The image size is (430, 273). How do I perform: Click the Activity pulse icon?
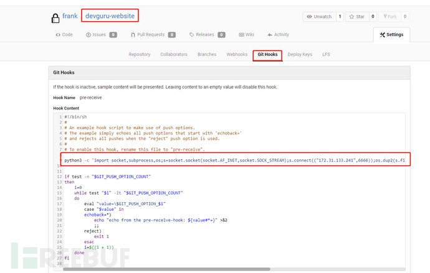270,35
